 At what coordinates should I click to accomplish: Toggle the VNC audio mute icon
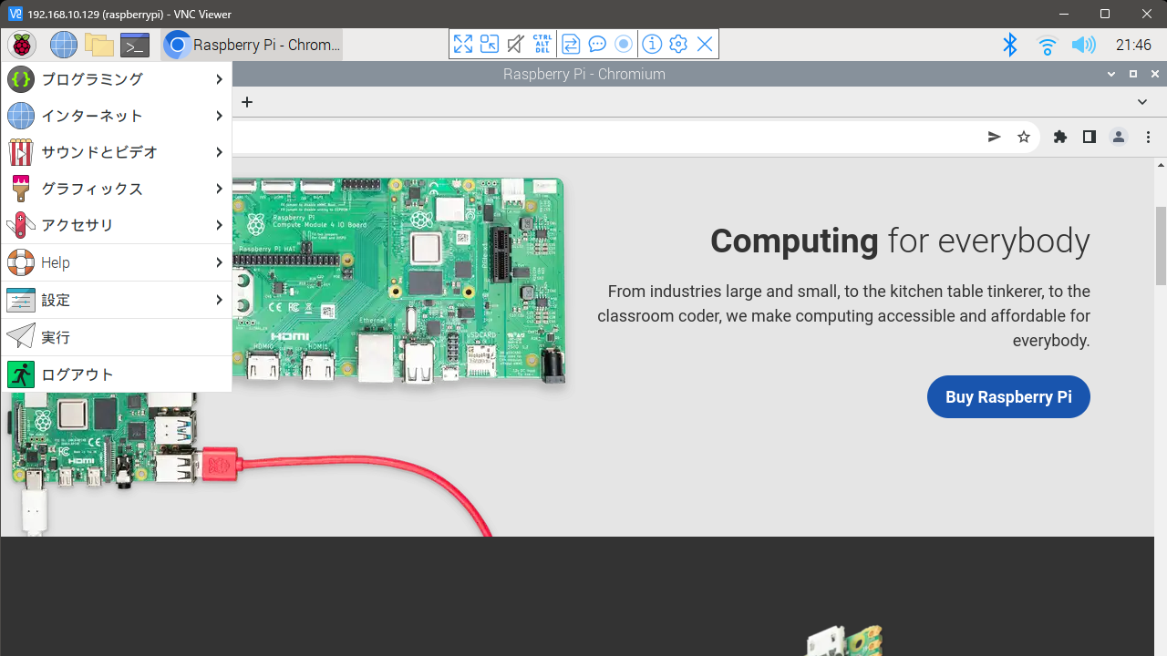coord(516,44)
